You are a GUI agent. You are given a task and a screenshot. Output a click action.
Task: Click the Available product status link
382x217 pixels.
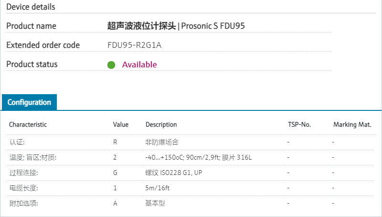[x=139, y=65]
